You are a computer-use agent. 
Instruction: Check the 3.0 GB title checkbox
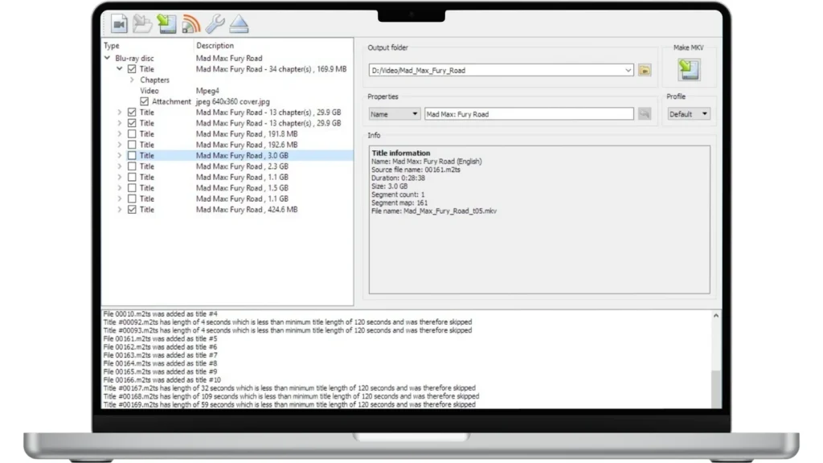[x=132, y=156]
